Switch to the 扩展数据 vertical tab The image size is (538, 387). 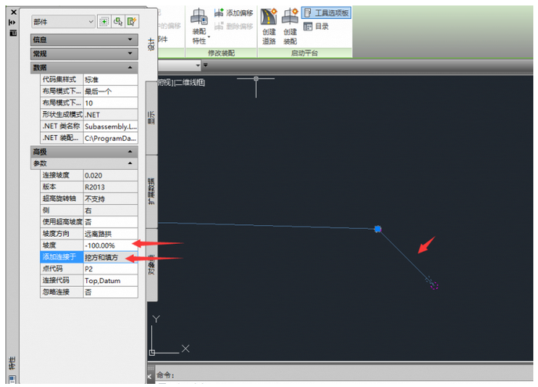(x=151, y=192)
